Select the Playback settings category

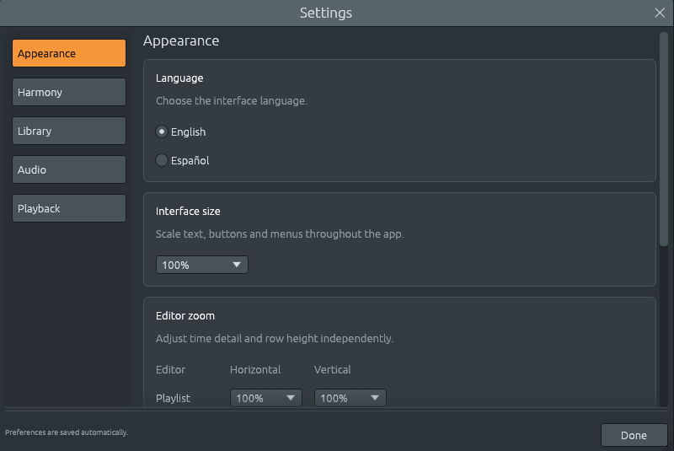(x=69, y=208)
